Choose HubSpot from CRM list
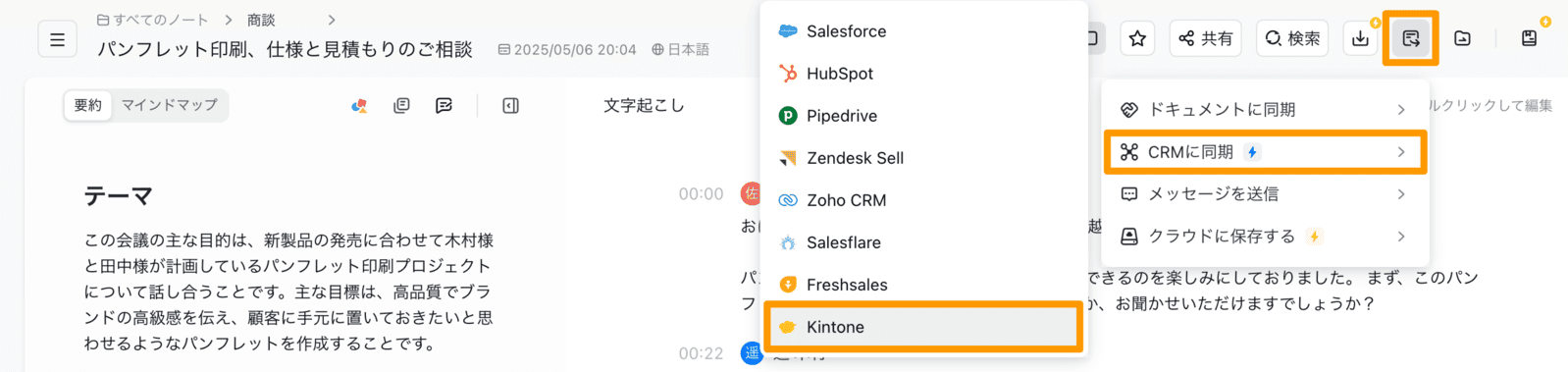 tap(924, 74)
